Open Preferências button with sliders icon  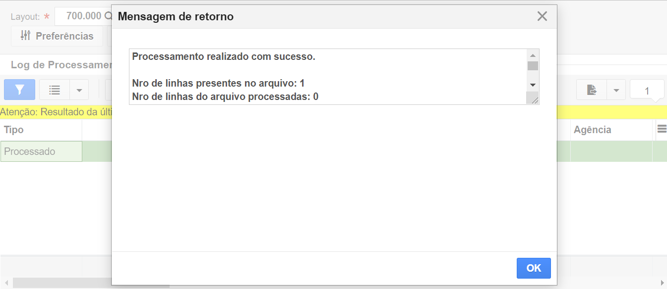57,36
